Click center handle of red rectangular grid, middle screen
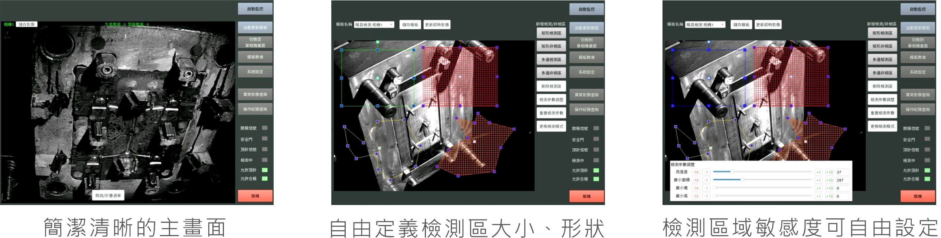Screen dimensions: 941x238 point(460,77)
